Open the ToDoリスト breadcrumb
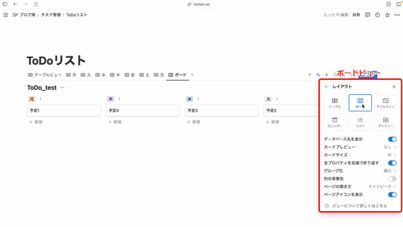The image size is (403, 227). [x=77, y=15]
